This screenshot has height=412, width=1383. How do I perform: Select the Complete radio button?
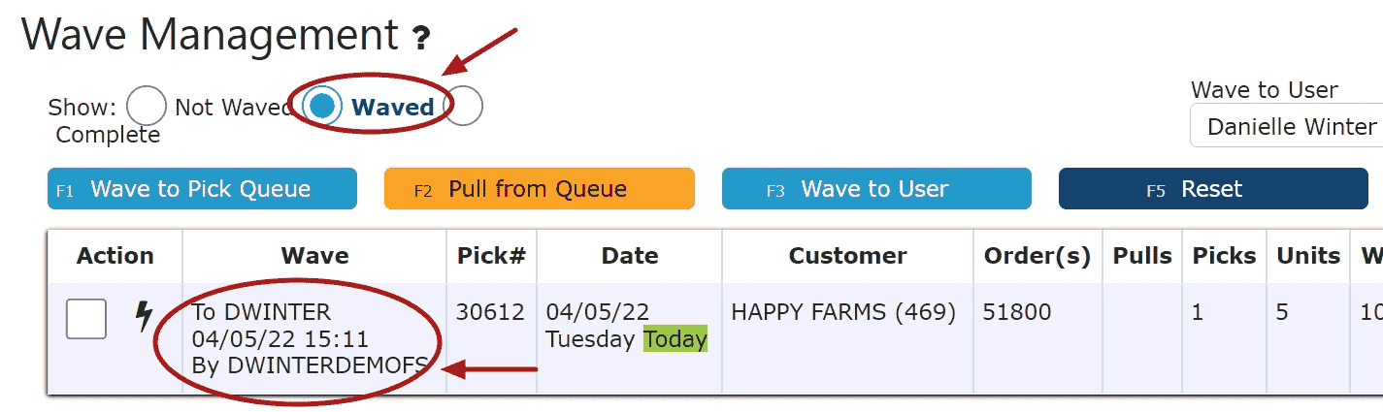point(463,107)
